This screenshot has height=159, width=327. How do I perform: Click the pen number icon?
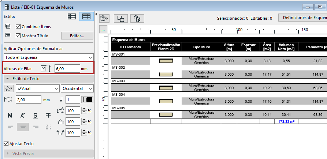(x=61, y=100)
